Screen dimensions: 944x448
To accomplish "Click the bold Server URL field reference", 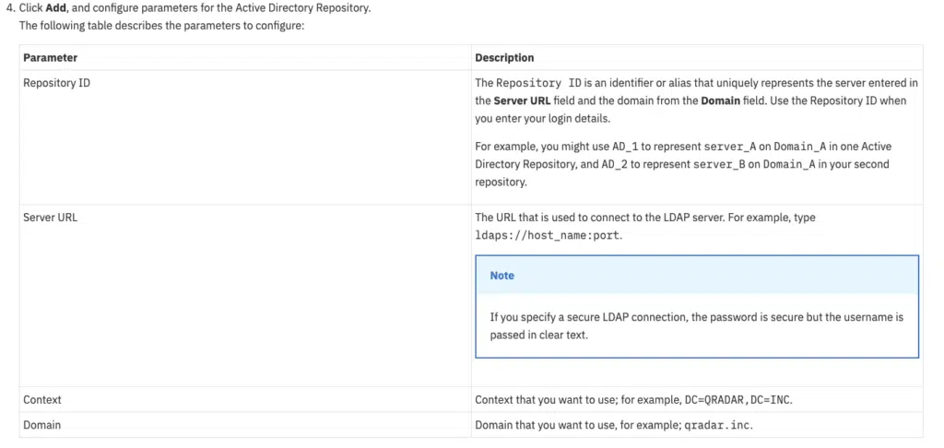I will pos(522,100).
